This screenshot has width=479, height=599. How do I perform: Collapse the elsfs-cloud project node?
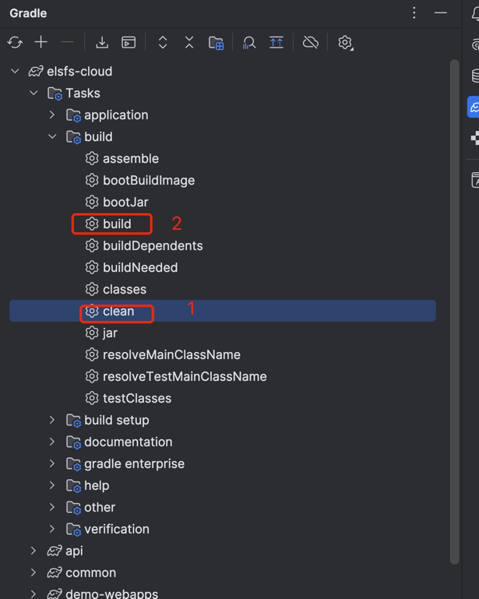pos(15,72)
